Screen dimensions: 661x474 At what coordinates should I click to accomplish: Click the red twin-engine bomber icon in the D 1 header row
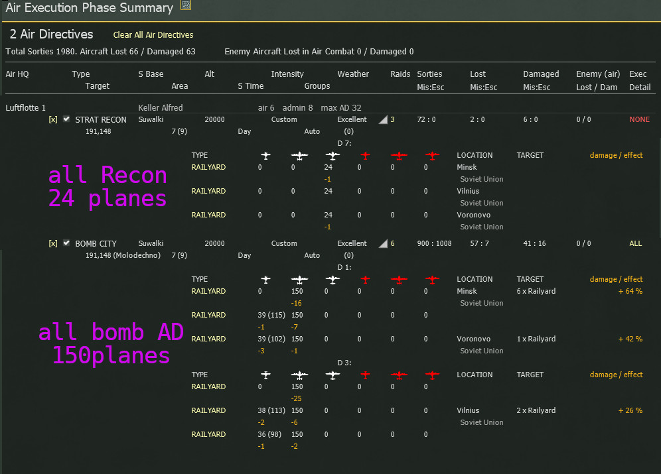pyautogui.click(x=399, y=280)
